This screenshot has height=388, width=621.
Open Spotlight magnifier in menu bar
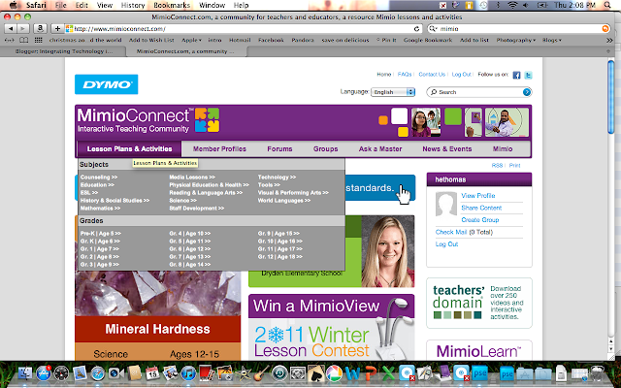(x=607, y=5)
